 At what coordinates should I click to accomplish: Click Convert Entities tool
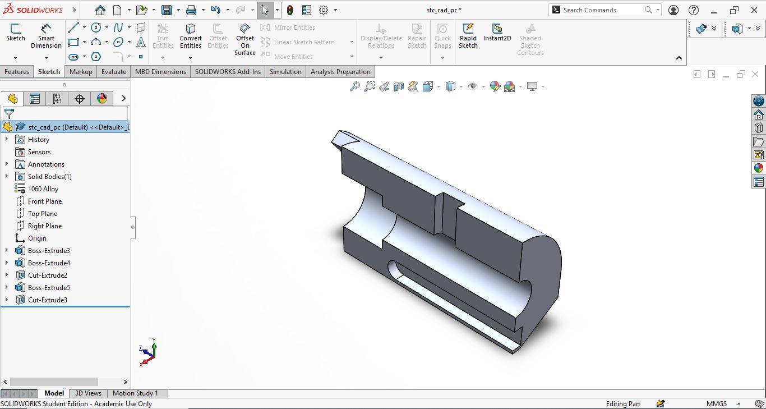[x=191, y=36]
